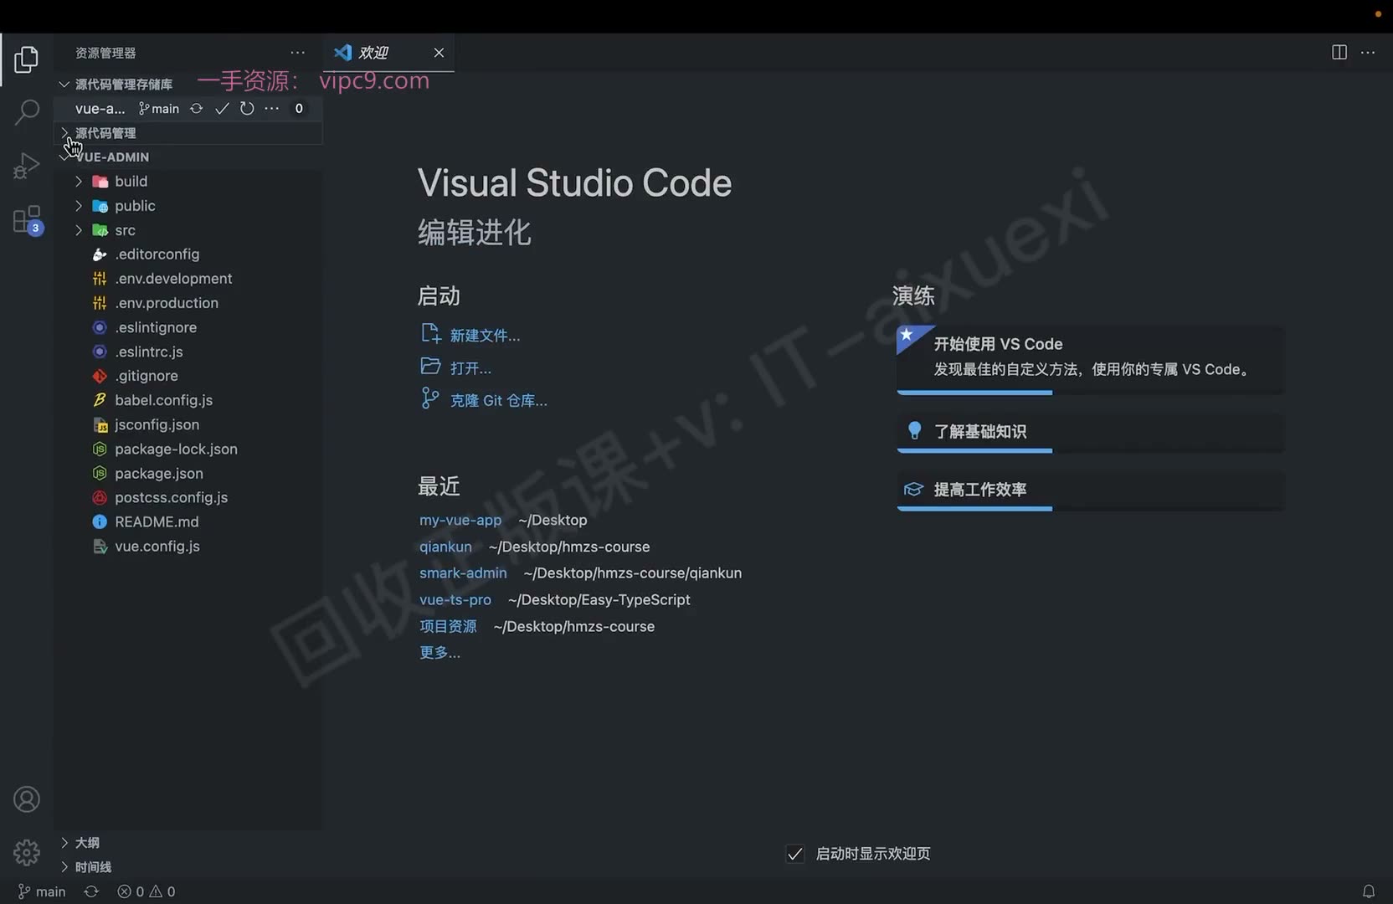Click the sync changes icon beside main branch
The width and height of the screenshot is (1393, 904).
point(197,109)
